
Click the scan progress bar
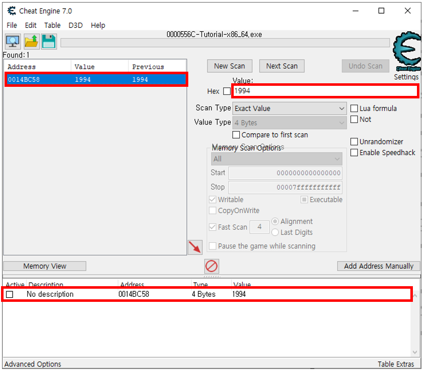[225, 43]
